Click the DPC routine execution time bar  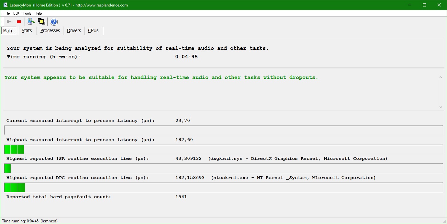pyautogui.click(x=223, y=187)
